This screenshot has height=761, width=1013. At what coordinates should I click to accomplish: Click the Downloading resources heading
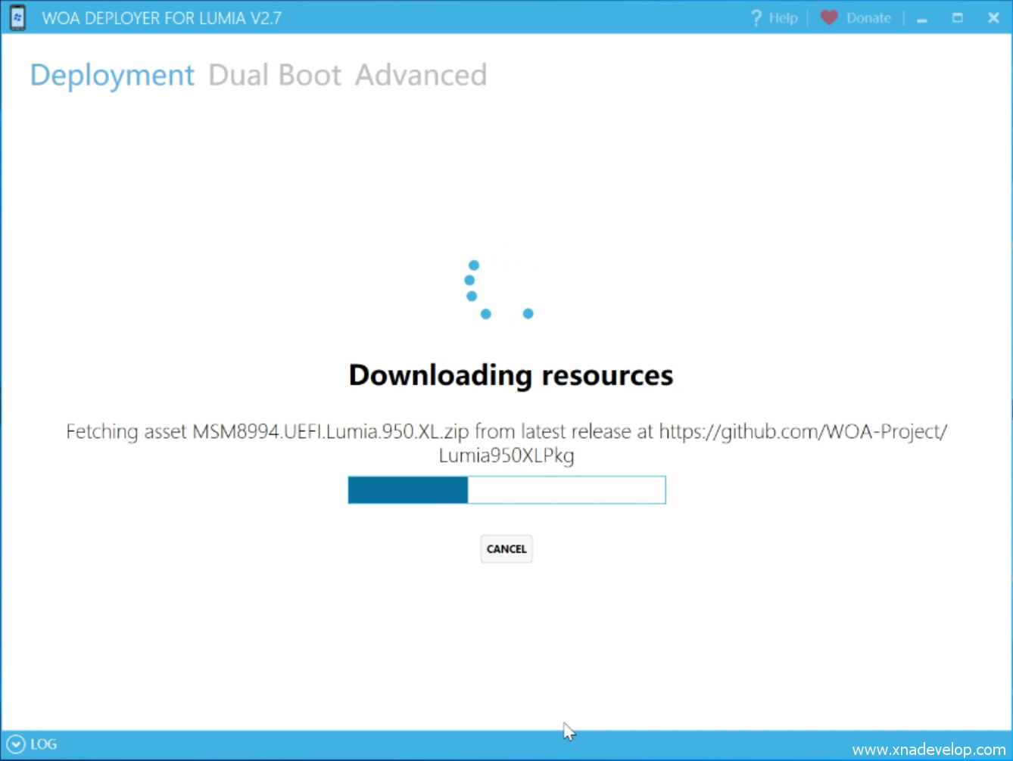tap(510, 375)
